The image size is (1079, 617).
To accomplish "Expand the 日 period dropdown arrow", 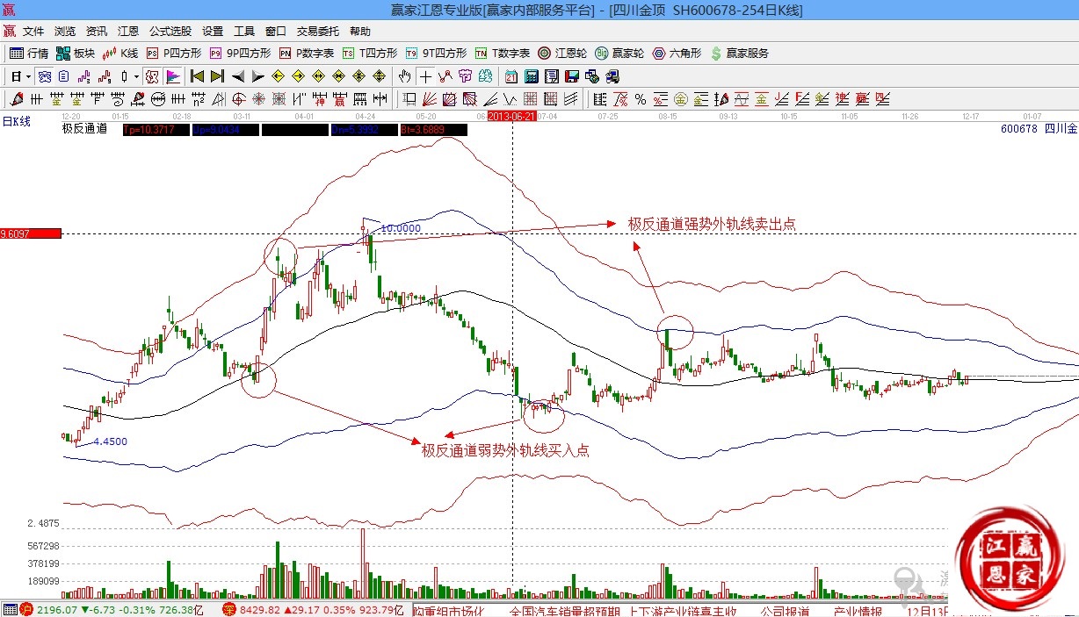I will [x=28, y=76].
